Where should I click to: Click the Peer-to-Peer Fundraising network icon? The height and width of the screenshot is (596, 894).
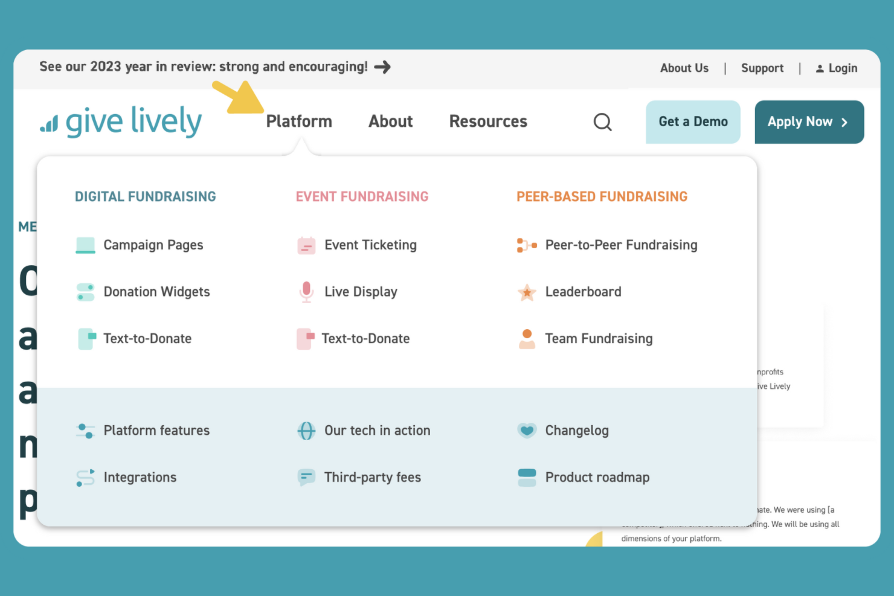point(527,245)
